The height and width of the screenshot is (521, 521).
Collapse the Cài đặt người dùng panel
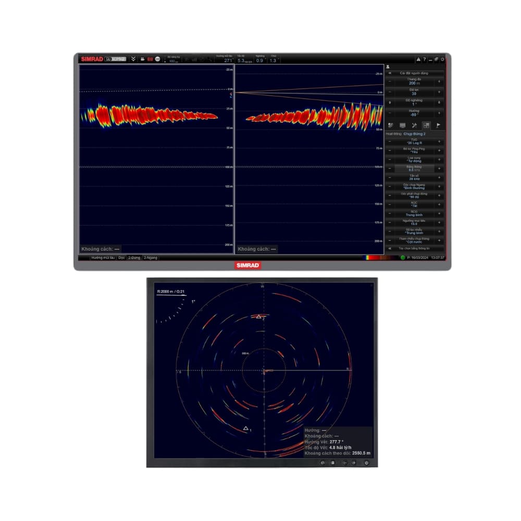[x=390, y=73]
